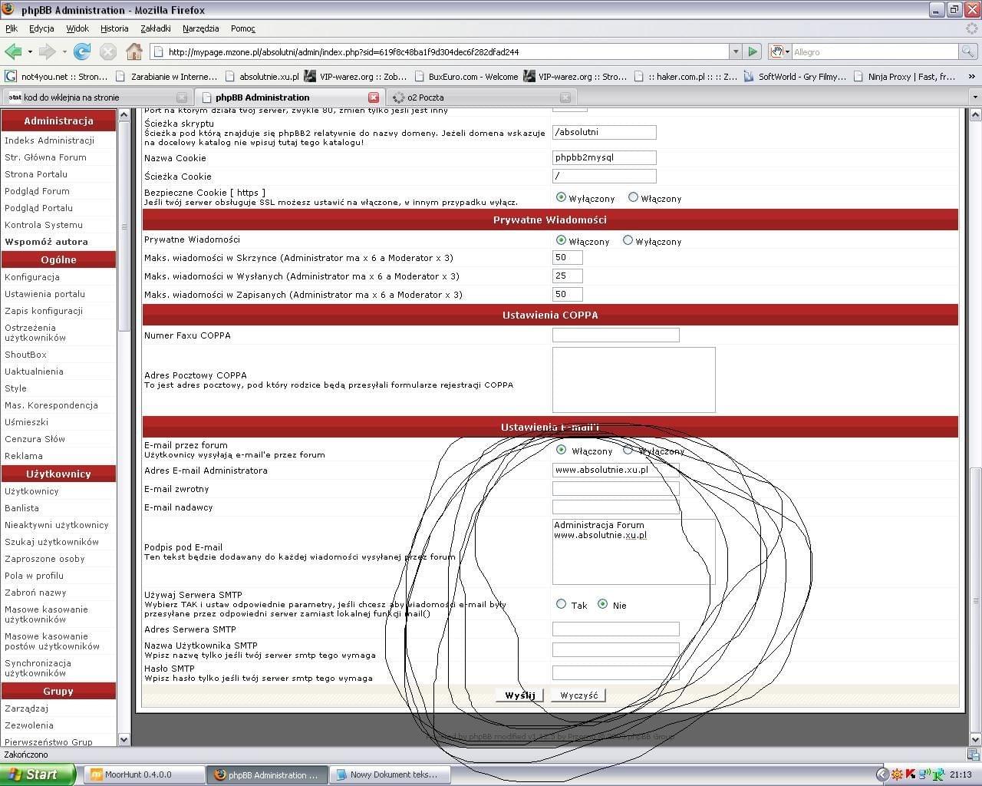The image size is (982, 786).
Task: Open the VIP-warez.org :: Zob... bookmark
Action: coord(356,76)
